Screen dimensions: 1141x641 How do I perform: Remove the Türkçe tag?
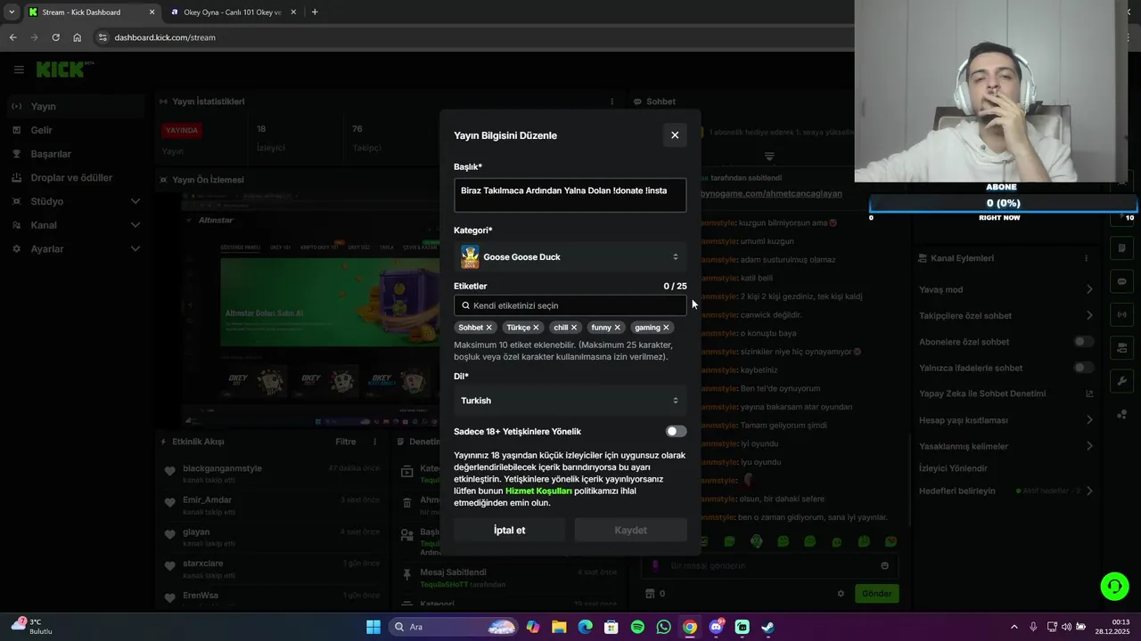(536, 328)
